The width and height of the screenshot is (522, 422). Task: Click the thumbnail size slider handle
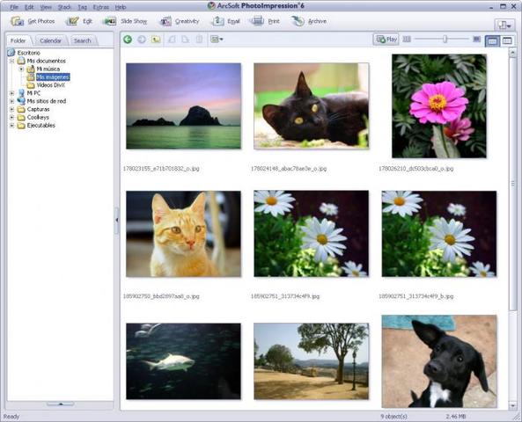pyautogui.click(x=445, y=40)
